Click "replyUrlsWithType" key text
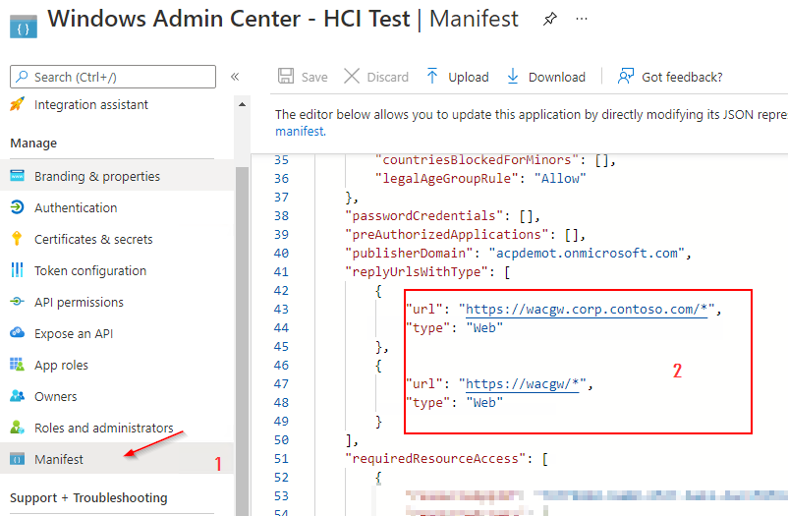 pyautogui.click(x=417, y=272)
